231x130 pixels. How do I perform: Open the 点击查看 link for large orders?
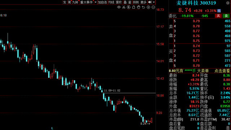pyautogui.click(x=222, y=71)
